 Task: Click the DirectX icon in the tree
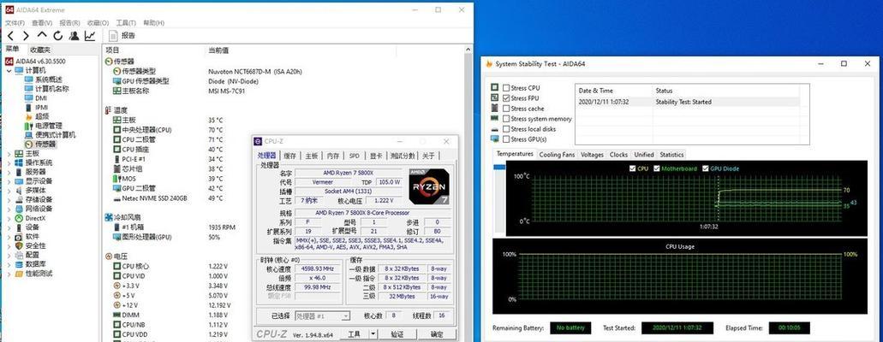(19, 218)
